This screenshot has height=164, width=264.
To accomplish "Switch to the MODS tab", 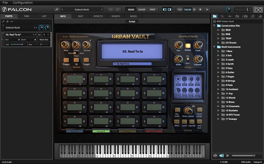I will [x=133, y=16].
